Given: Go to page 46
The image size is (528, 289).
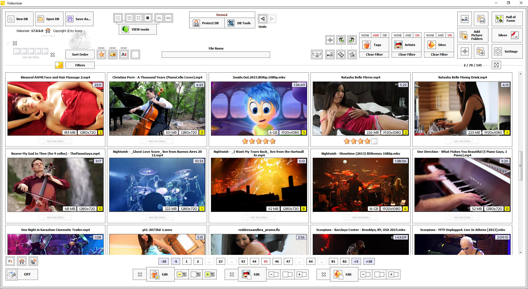Looking at the screenshot, I should 277,261.
